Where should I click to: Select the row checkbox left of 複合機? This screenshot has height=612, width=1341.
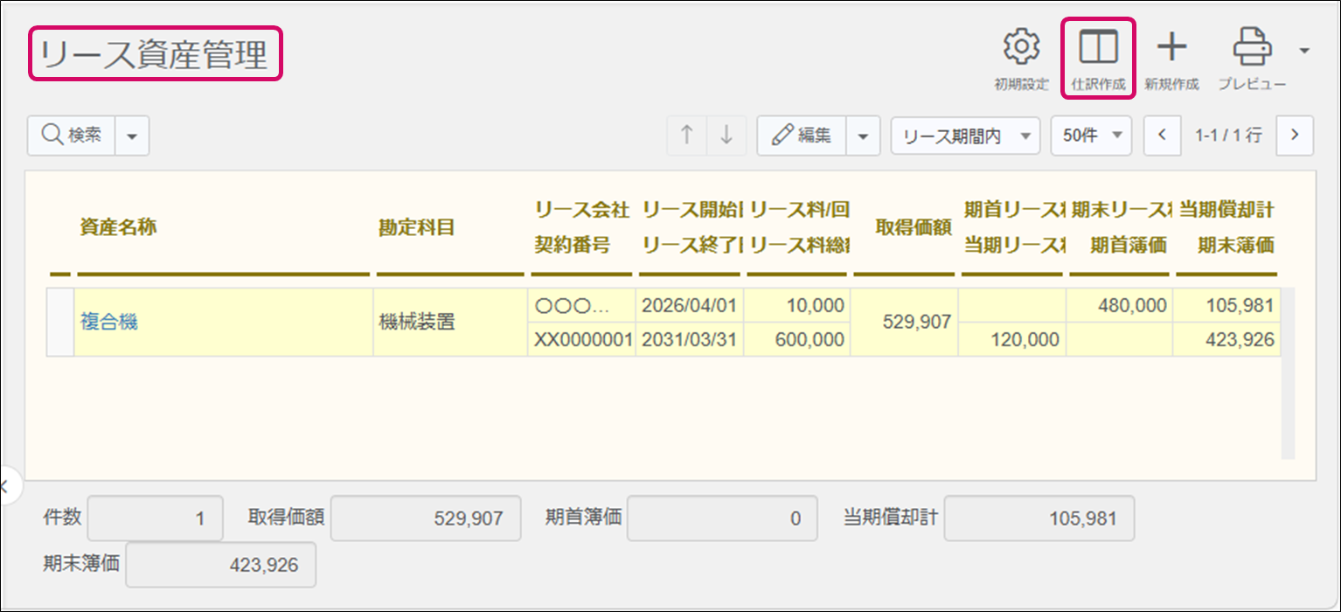pos(59,322)
